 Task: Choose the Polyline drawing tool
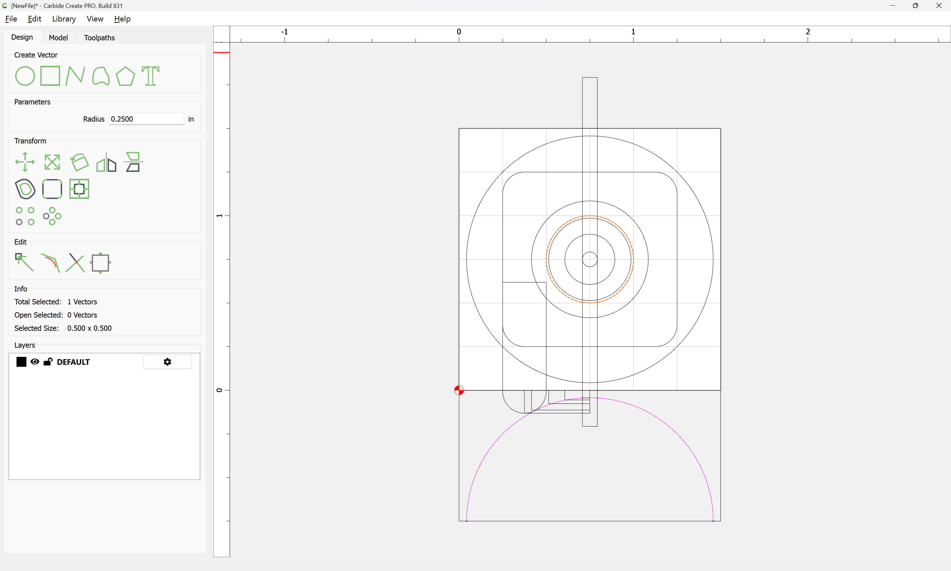pyautogui.click(x=75, y=76)
